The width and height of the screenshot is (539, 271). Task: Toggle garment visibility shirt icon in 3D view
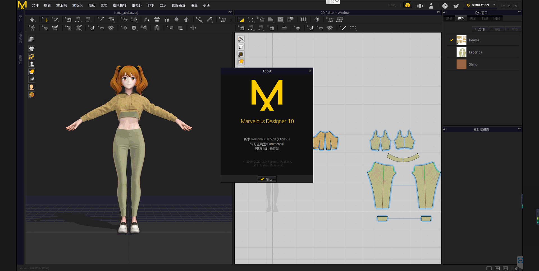pyautogui.click(x=31, y=49)
